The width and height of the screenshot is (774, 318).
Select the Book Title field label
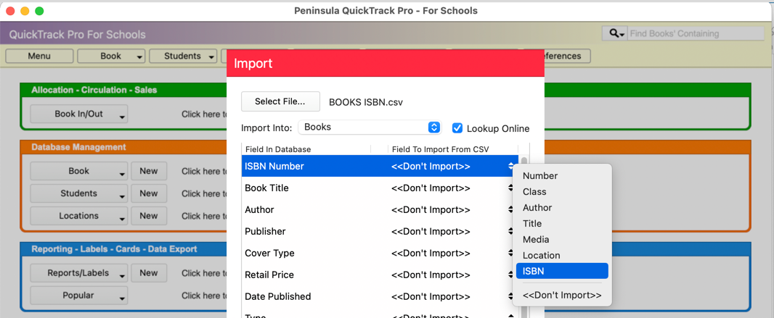[x=266, y=188]
